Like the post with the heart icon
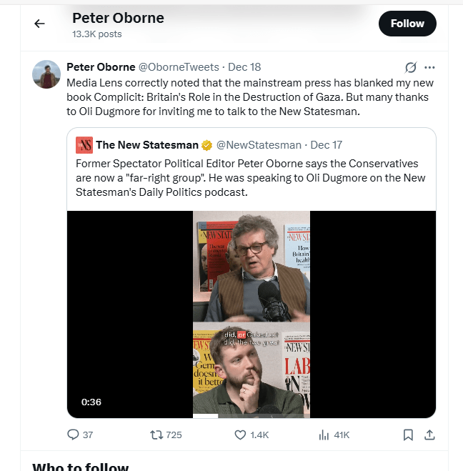Viewport: 463px width, 471px height. tap(241, 435)
